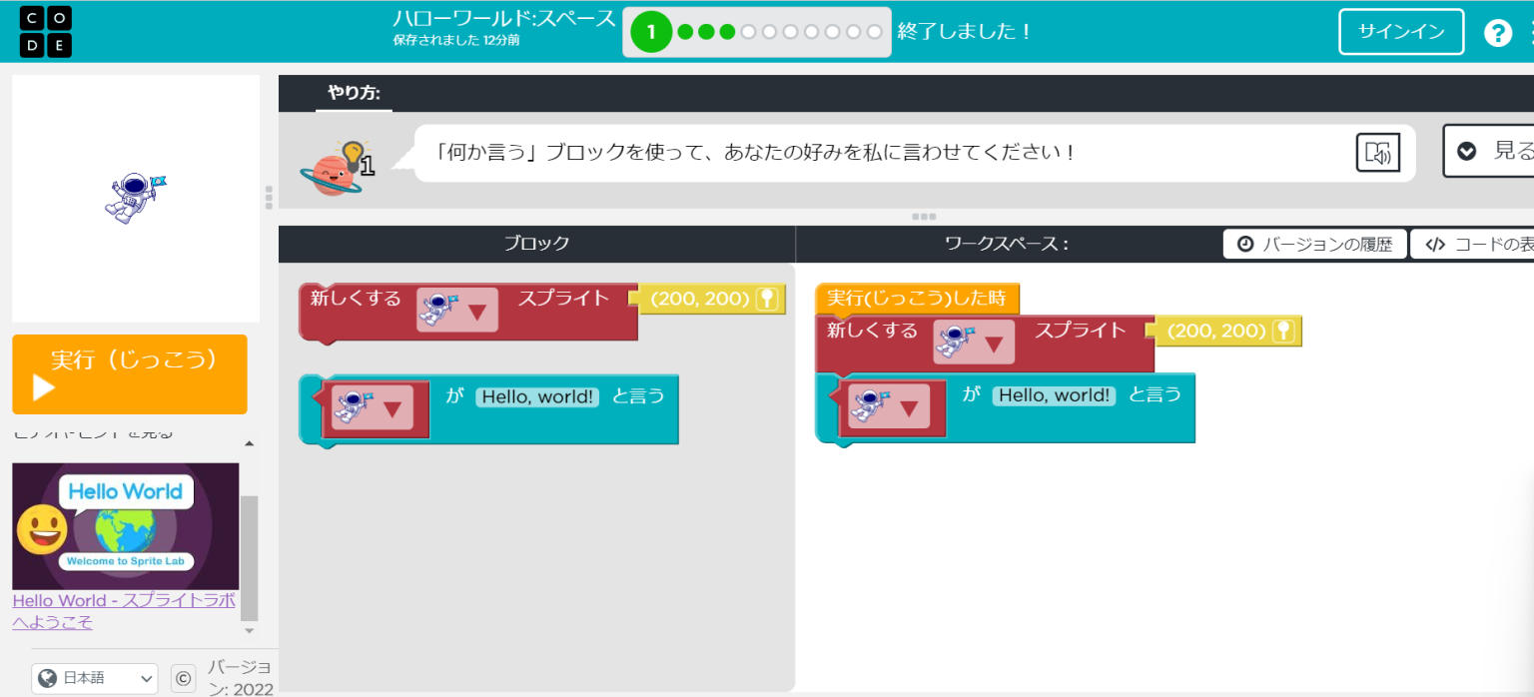Edit the Hello, world! text field in workspace
Screen dimensions: 1534x697
[1054, 395]
